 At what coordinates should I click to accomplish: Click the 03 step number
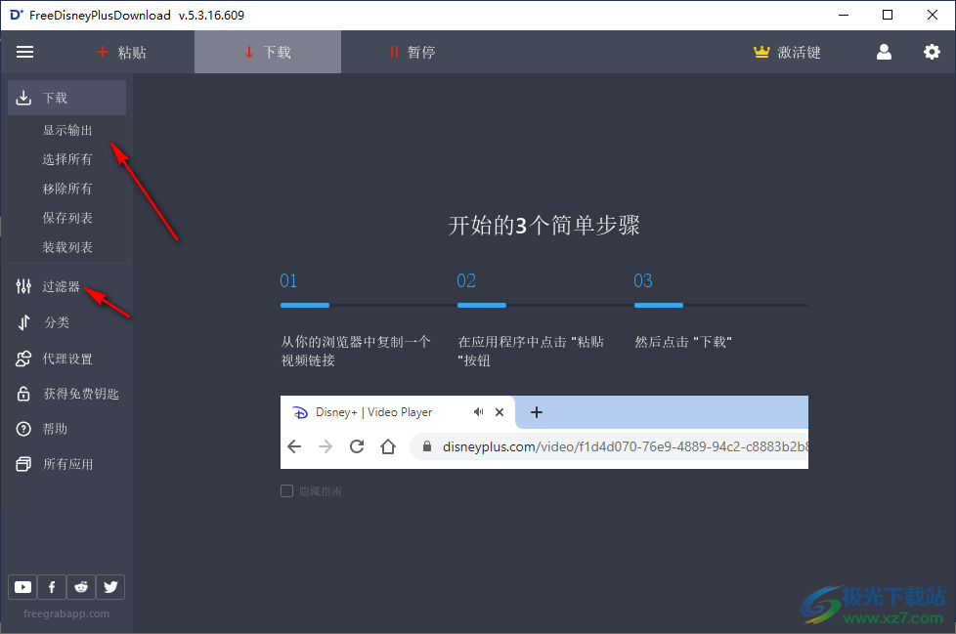coord(642,280)
